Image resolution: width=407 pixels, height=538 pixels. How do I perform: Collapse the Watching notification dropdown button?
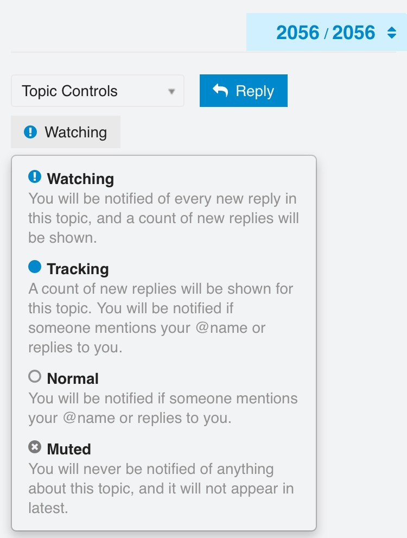tap(66, 132)
